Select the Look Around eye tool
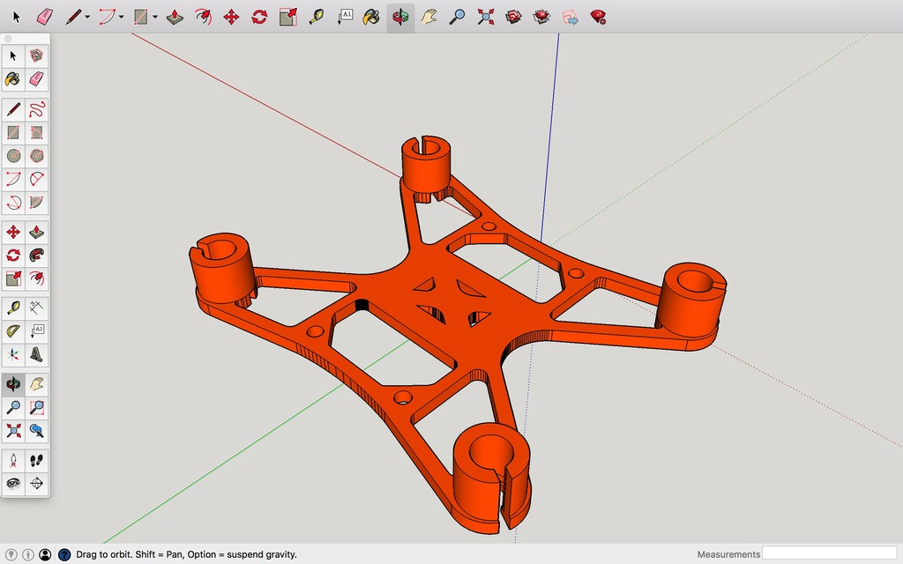 point(13,484)
